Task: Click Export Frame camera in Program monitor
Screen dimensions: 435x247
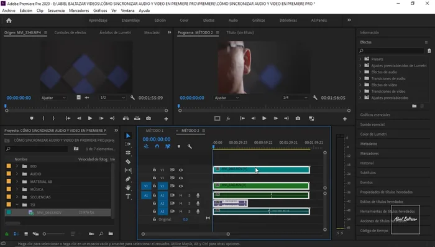Action: pos(298,118)
